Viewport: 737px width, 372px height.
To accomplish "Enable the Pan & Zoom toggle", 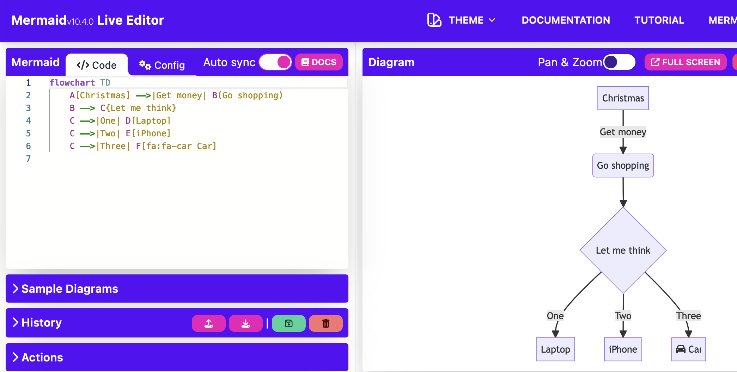I will [x=619, y=62].
